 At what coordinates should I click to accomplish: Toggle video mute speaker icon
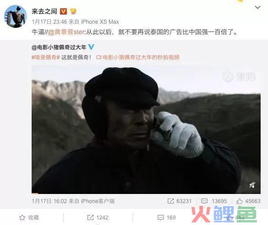pos(252,185)
